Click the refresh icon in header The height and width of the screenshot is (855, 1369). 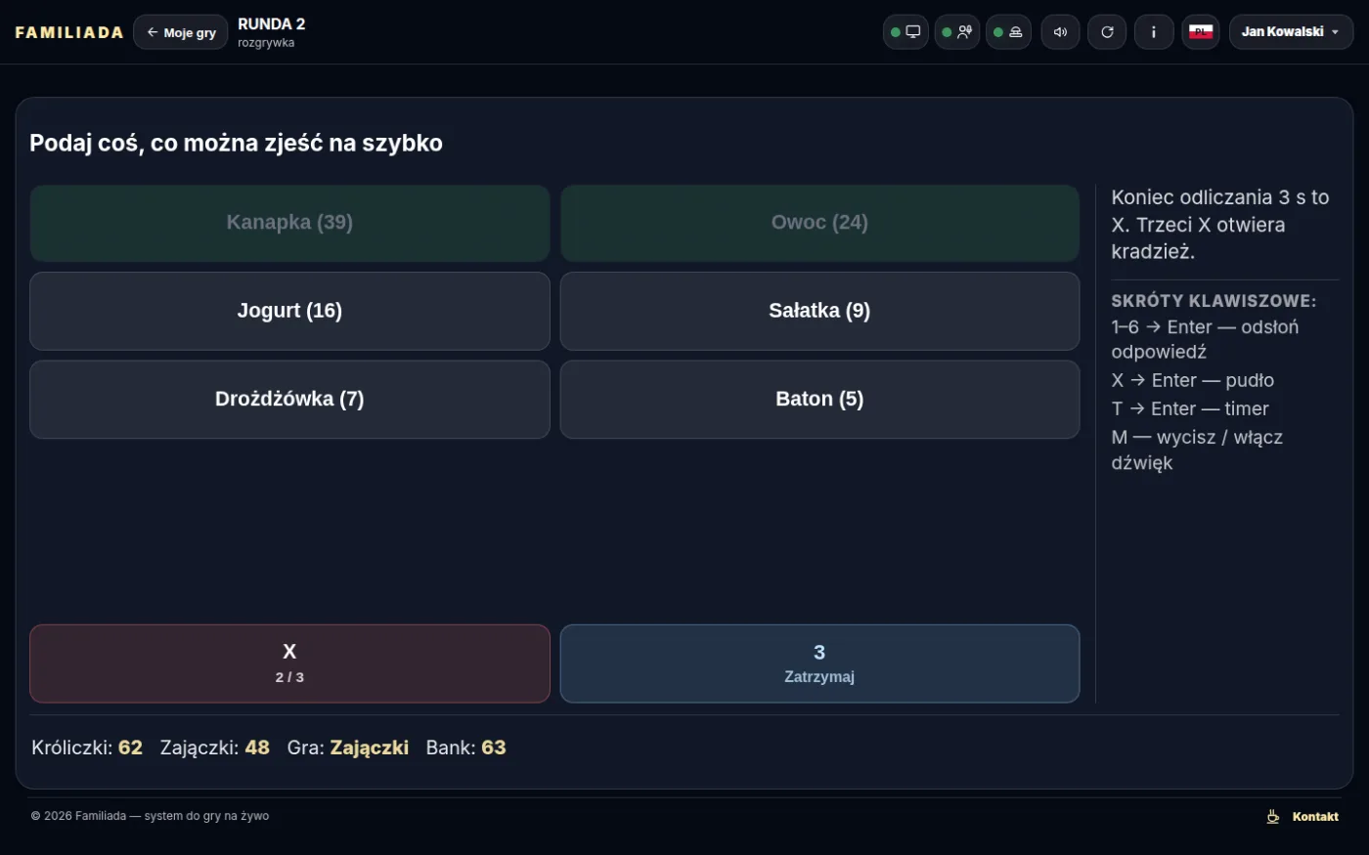pos(1107,32)
